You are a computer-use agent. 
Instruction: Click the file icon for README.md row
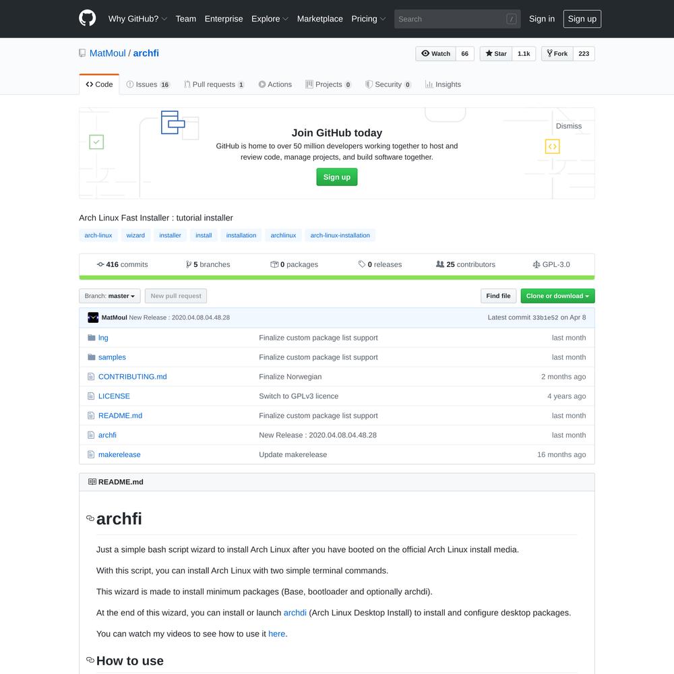click(91, 415)
